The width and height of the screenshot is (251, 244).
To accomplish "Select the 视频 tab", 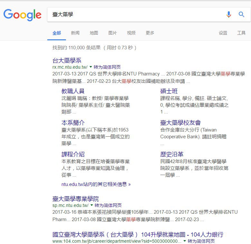I will [131, 33].
